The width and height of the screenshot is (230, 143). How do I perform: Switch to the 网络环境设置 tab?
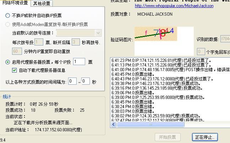(x=15, y=3)
